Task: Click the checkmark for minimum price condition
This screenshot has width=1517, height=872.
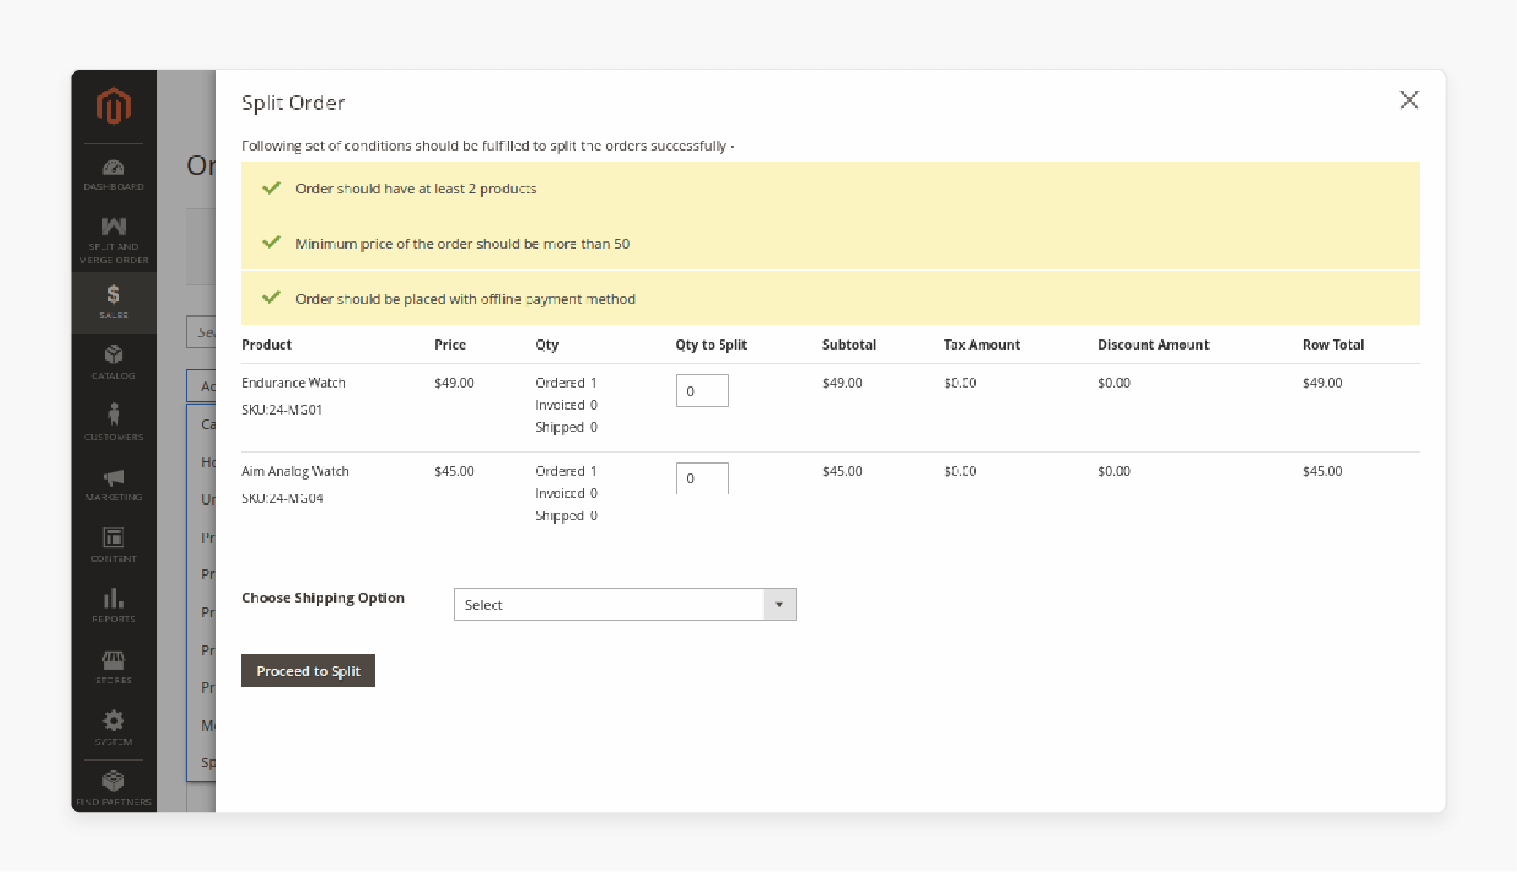Action: pyautogui.click(x=272, y=243)
